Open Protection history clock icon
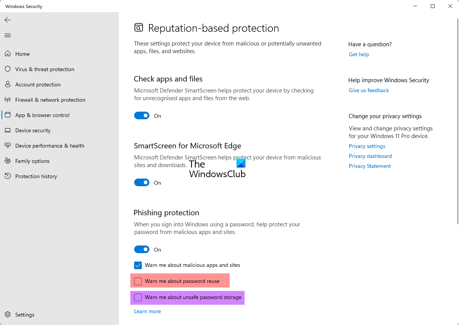This screenshot has width=459, height=325. [8, 176]
